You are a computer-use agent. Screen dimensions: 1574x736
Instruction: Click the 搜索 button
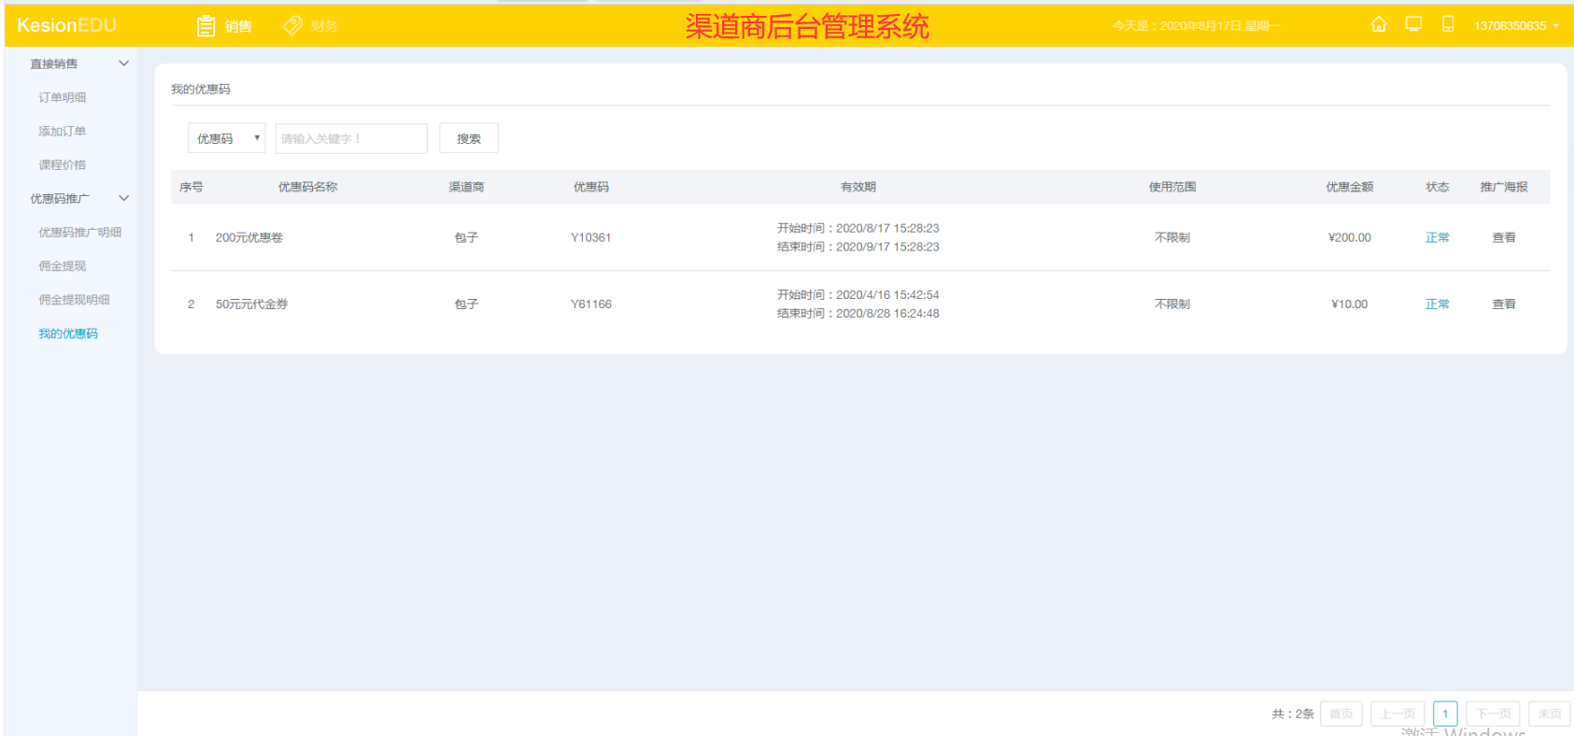469,138
